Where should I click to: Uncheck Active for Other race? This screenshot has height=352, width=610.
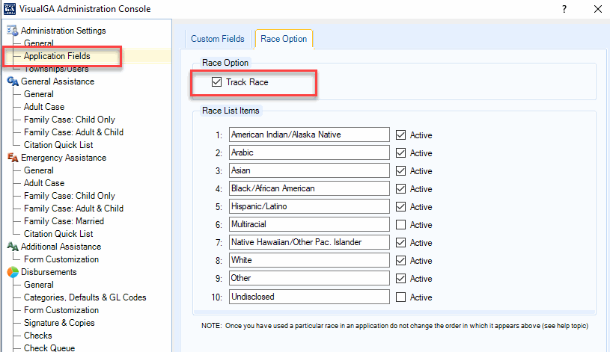click(x=400, y=278)
